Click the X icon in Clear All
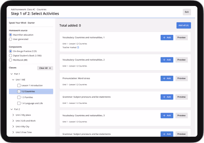204x143 pixels. (50, 68)
